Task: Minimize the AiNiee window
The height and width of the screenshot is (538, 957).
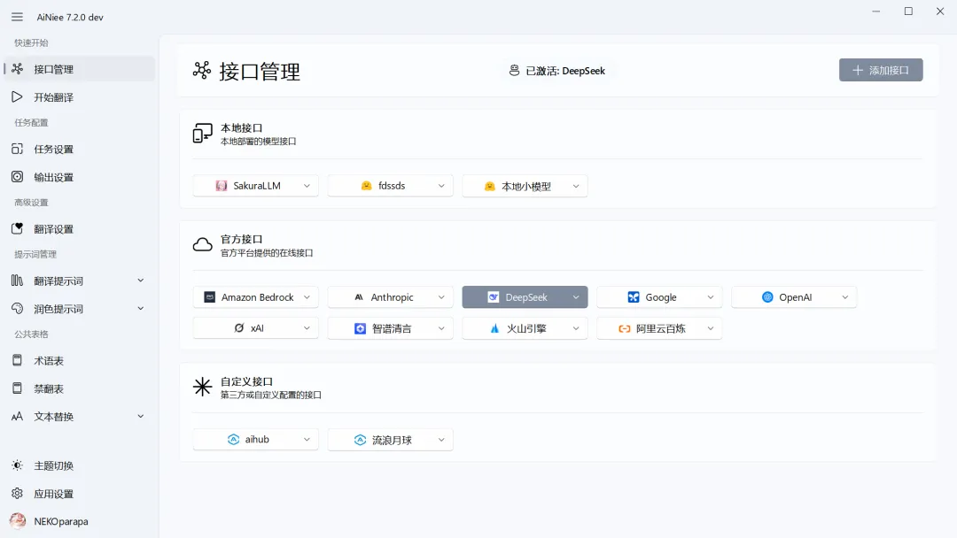Action: (875, 11)
